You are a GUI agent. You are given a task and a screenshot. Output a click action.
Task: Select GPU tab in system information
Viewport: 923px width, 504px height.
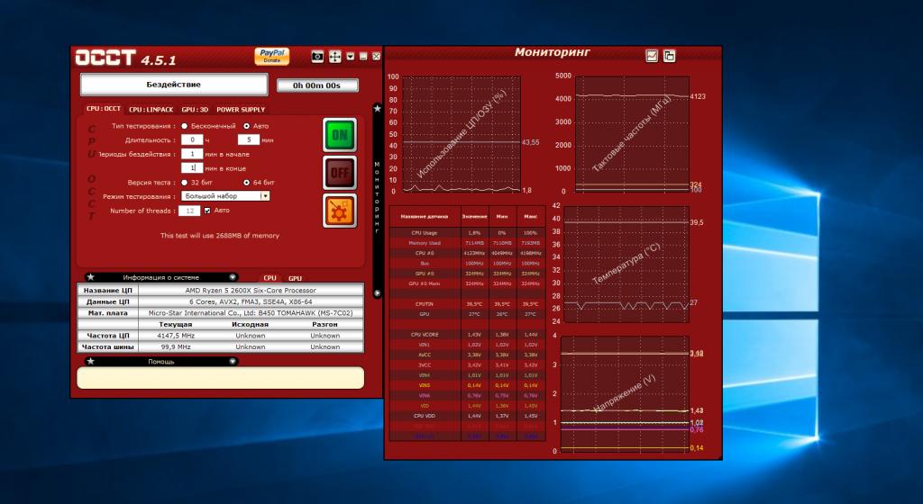point(295,278)
